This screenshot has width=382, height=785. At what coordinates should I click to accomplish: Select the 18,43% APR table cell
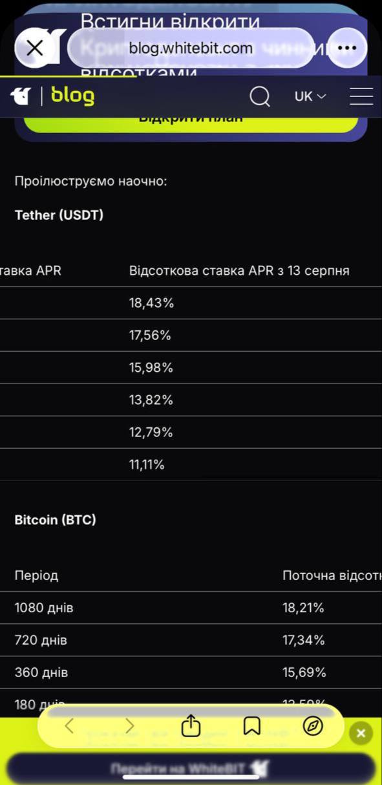click(x=151, y=303)
